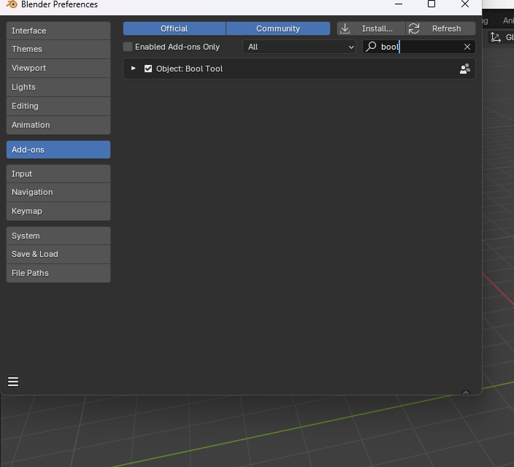Open the Input preferences
This screenshot has height=467, width=514.
coord(58,174)
